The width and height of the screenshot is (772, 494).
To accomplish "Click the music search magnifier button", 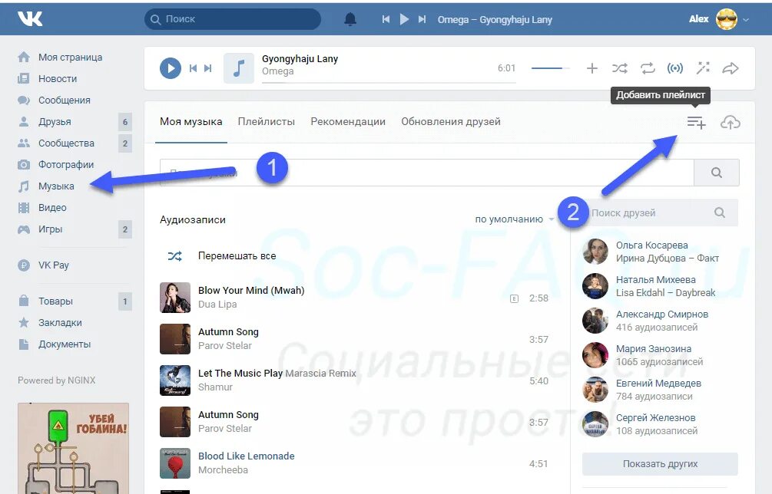I will point(717,173).
